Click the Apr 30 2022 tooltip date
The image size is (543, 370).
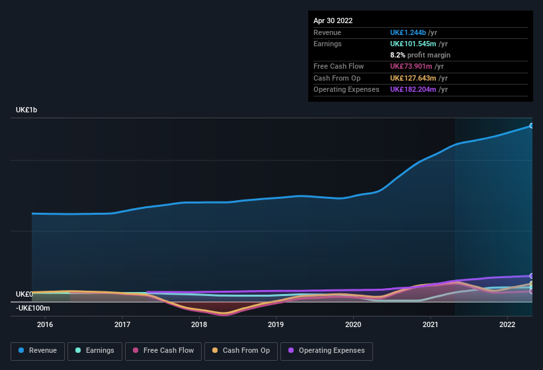(333, 20)
